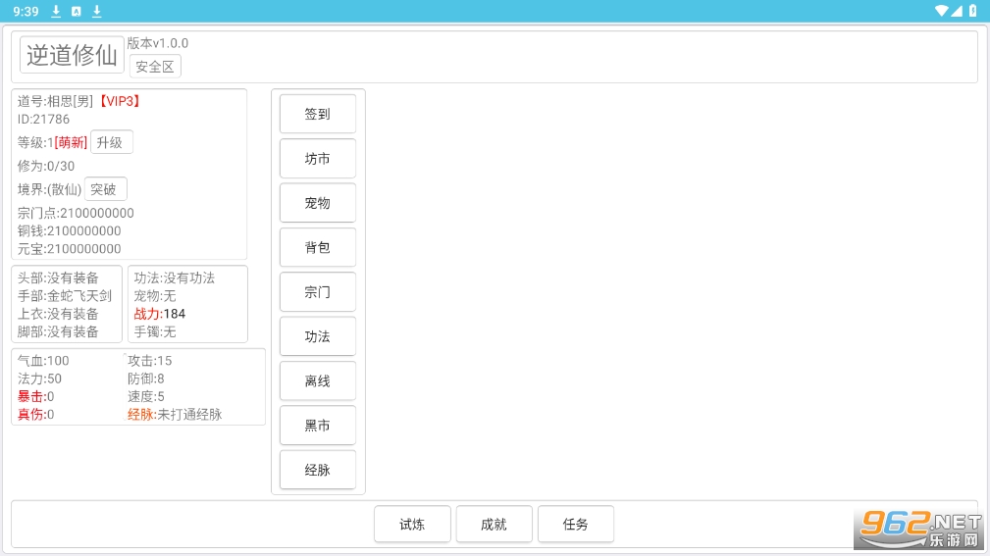Image resolution: width=990 pixels, height=556 pixels.
Task: Tap the 9:39 clock in the status bar
Action: (26, 12)
